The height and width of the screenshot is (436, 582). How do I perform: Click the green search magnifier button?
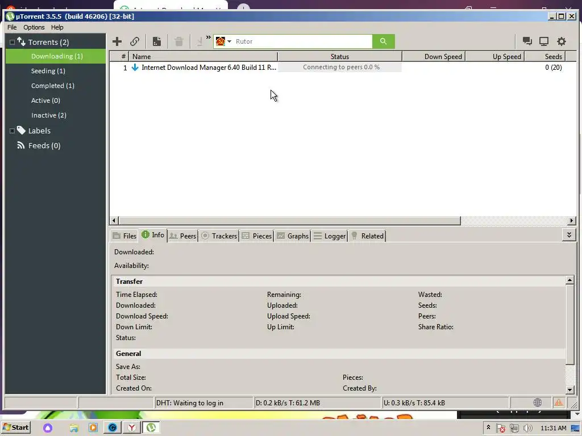(384, 41)
